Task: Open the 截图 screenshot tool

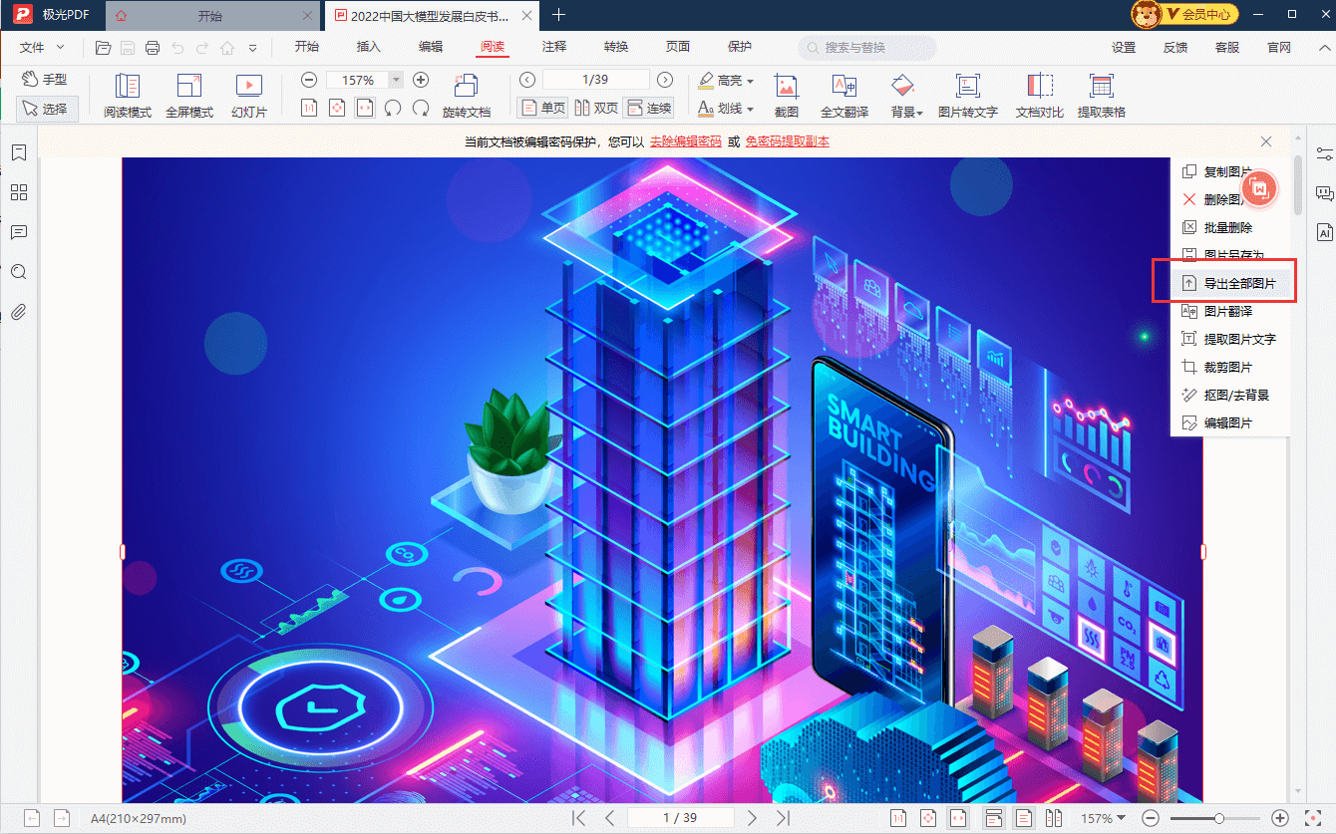Action: [786, 96]
